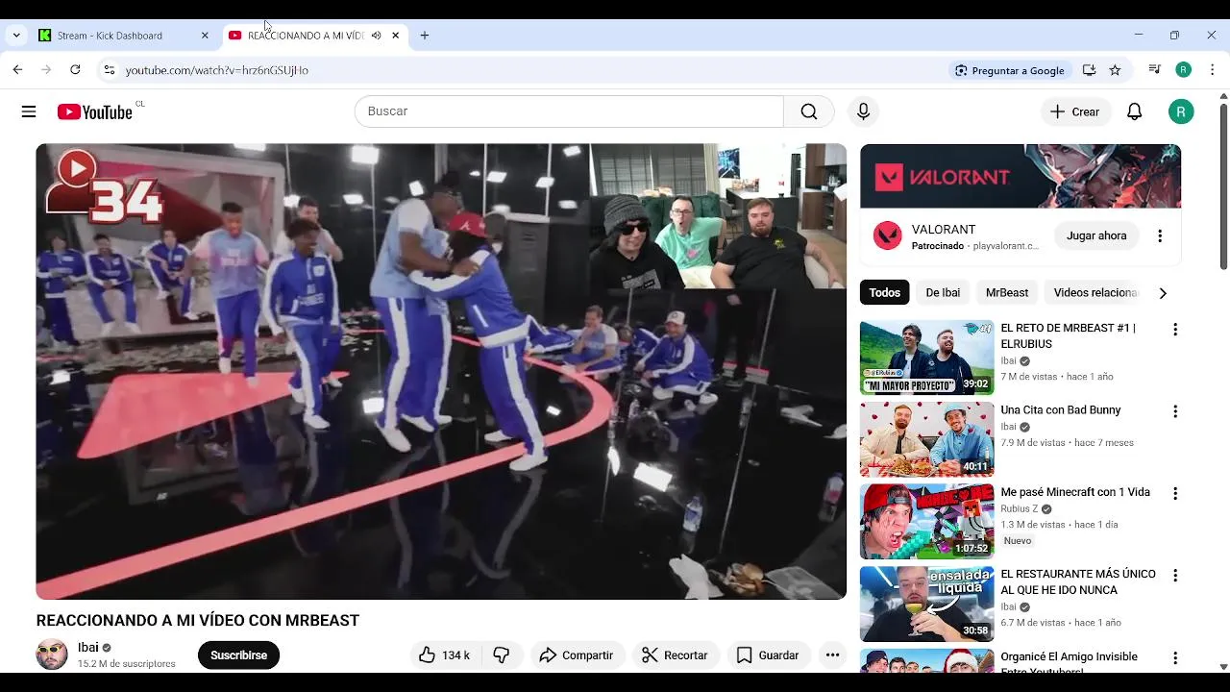Reload the page in browser toolbar
This screenshot has width=1230, height=692.
tap(75, 70)
